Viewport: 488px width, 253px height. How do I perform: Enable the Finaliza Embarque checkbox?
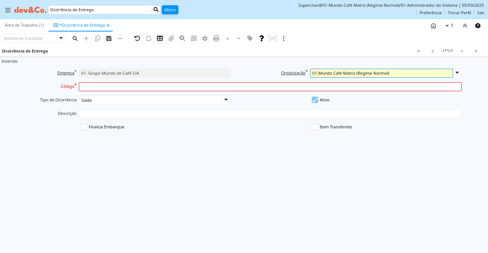[x=84, y=127]
